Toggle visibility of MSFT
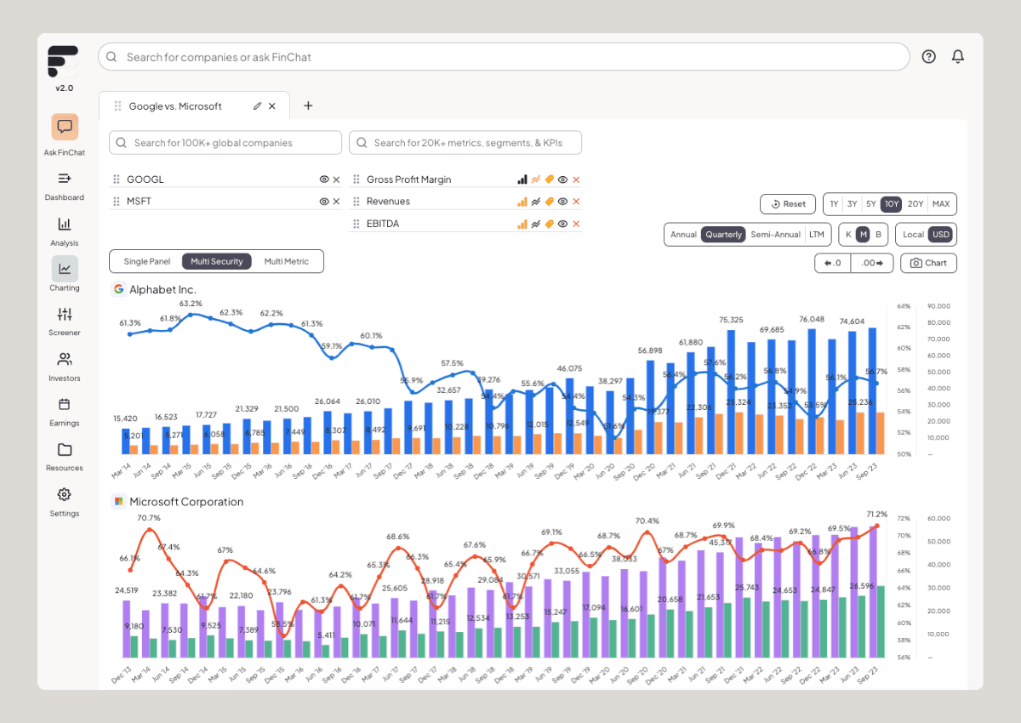The image size is (1021, 723). tap(324, 202)
